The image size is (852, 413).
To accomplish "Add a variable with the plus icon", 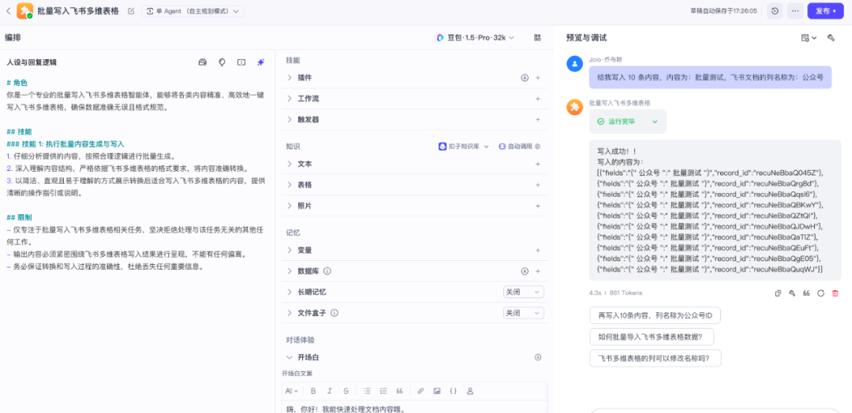I will [x=538, y=250].
